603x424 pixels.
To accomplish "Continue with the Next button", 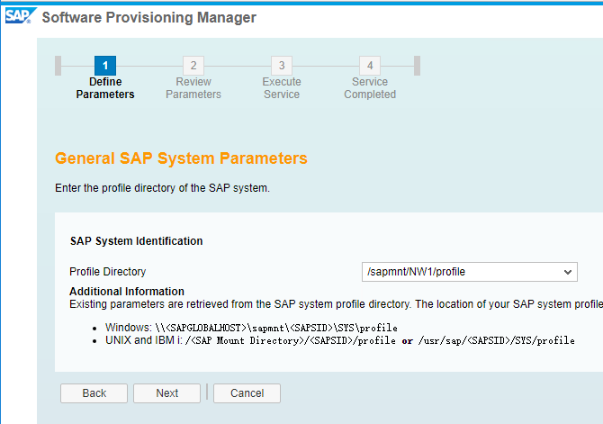I will point(166,393).
